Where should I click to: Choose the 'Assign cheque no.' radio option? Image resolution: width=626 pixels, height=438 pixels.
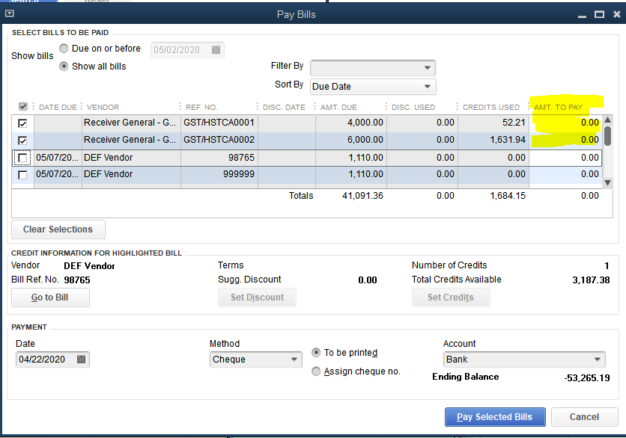316,371
